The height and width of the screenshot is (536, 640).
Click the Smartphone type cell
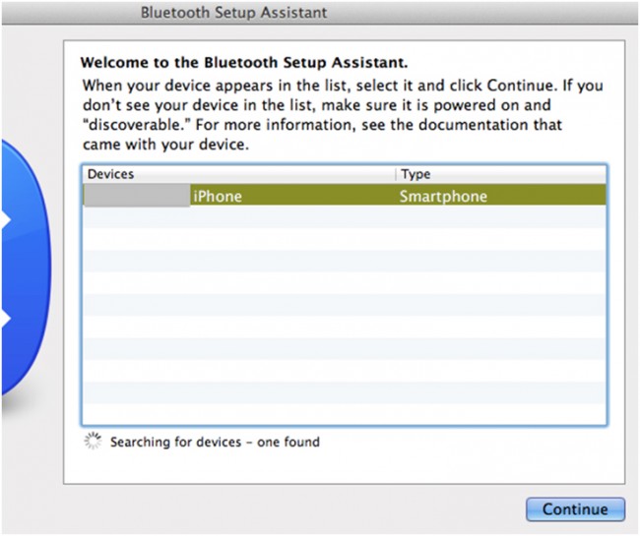click(x=443, y=197)
